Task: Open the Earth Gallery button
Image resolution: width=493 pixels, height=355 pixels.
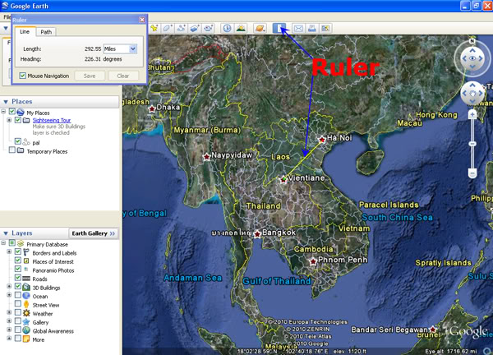Action: coord(94,233)
